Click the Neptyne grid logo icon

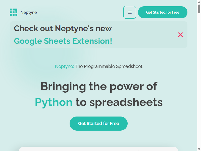coord(14,12)
